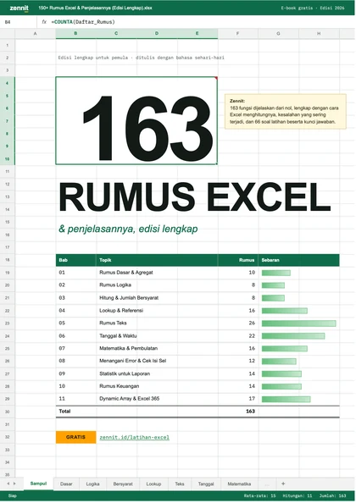This screenshot has height=503, width=356.
Task: Select row 18 header
Action: (8, 260)
